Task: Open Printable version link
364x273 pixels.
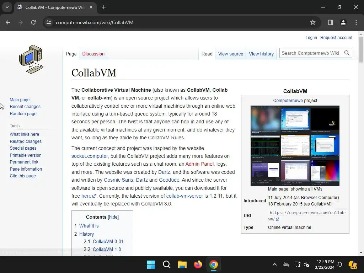Action: (x=26, y=155)
